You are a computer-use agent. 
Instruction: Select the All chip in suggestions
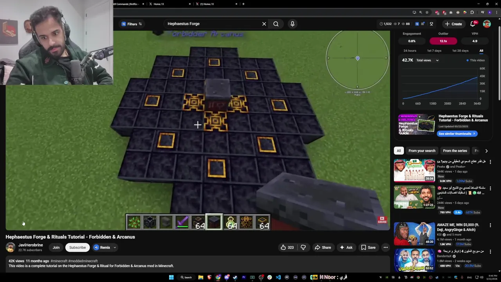(x=398, y=151)
